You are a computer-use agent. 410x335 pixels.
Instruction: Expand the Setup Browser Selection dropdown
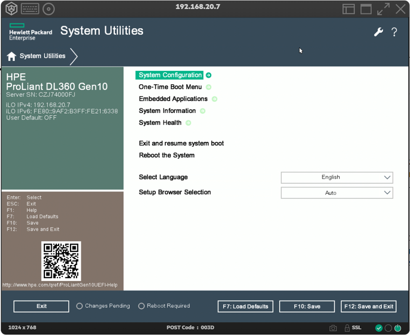(x=336, y=193)
